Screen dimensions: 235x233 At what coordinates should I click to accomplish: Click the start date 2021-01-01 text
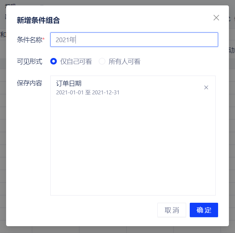pyautogui.click(x=69, y=93)
